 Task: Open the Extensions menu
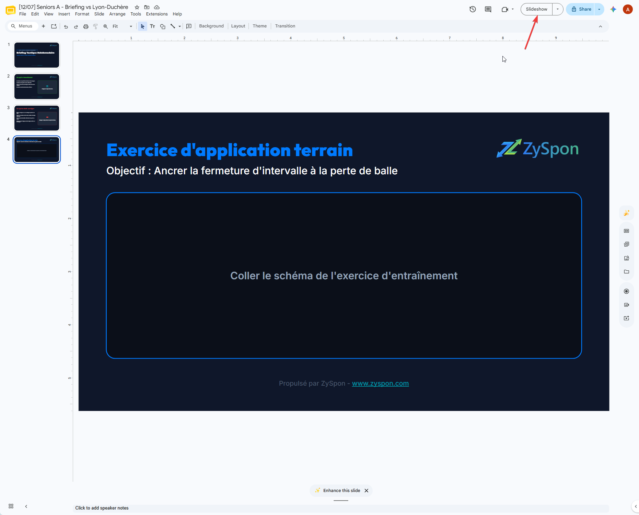pos(157,14)
